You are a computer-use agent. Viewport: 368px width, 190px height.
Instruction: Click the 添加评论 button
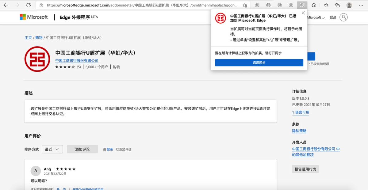point(82,149)
